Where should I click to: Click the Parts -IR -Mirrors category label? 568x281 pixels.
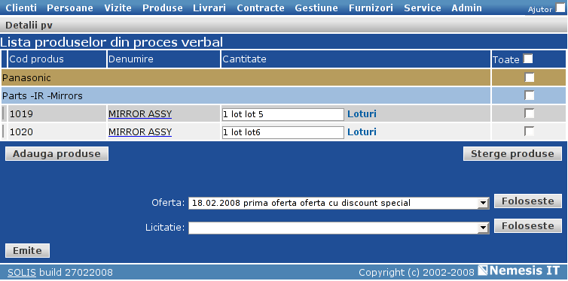42,95
